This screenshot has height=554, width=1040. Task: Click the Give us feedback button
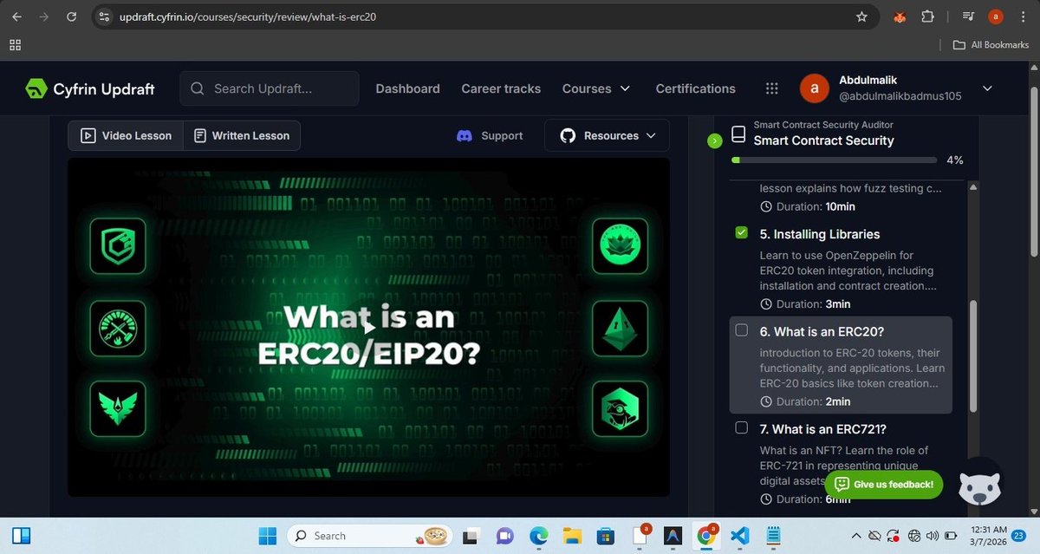click(883, 485)
